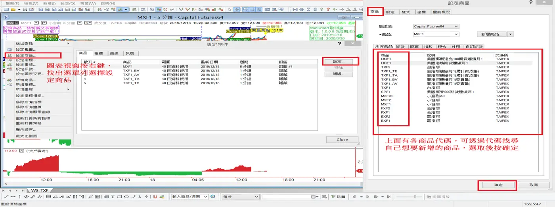This screenshot has width=555, height=207.
Task: Select the TXF1 台指期 row in list
Action: click(x=455, y=88)
